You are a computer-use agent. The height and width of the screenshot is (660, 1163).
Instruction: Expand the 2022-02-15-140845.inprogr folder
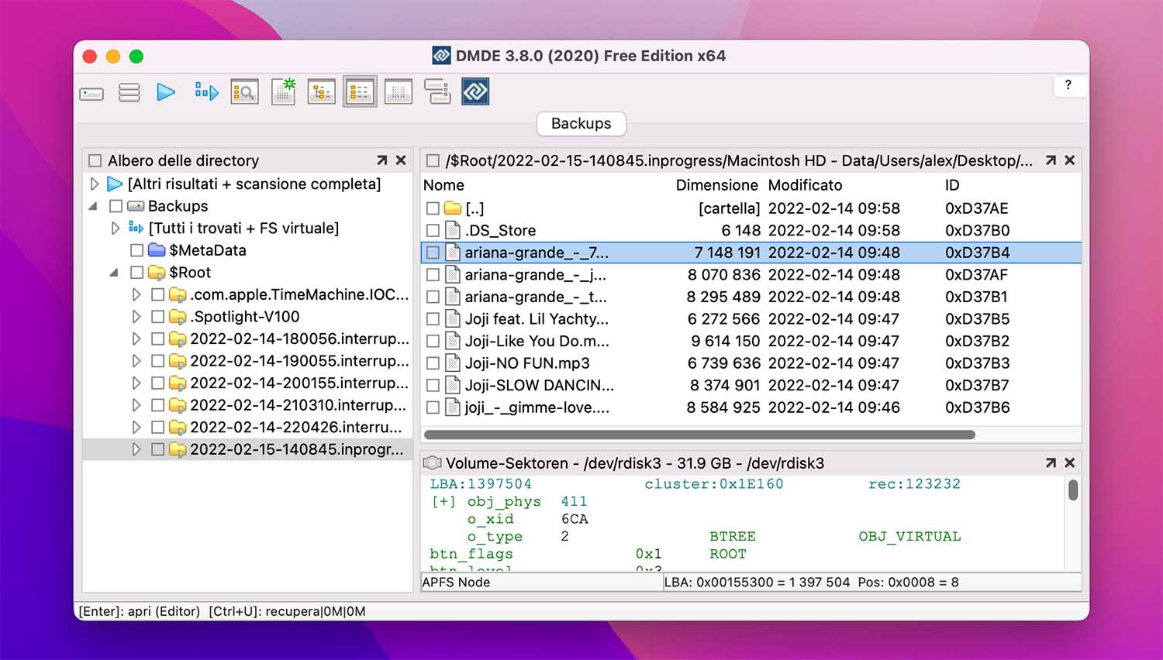click(136, 449)
